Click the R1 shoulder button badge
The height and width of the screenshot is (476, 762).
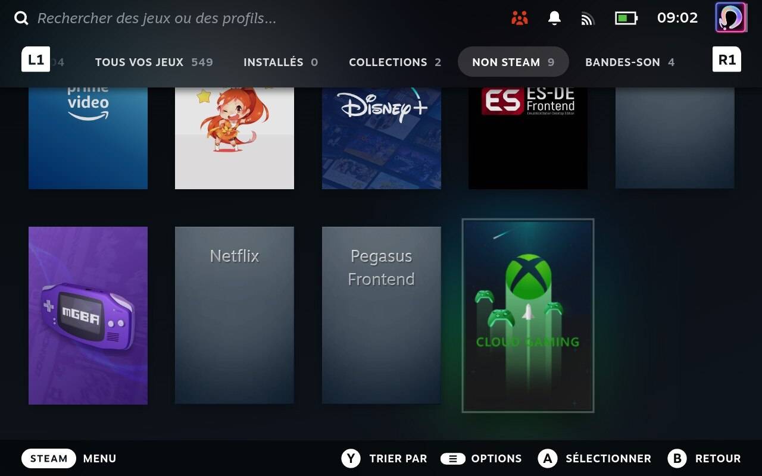click(727, 59)
